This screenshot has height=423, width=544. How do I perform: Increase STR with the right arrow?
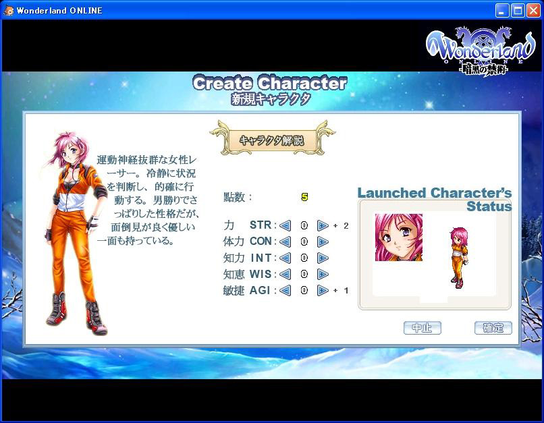(323, 226)
